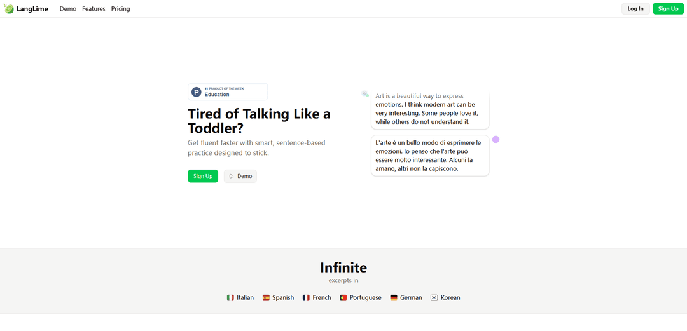This screenshot has width=687, height=331.
Task: Click the French flag icon
Action: click(x=306, y=297)
